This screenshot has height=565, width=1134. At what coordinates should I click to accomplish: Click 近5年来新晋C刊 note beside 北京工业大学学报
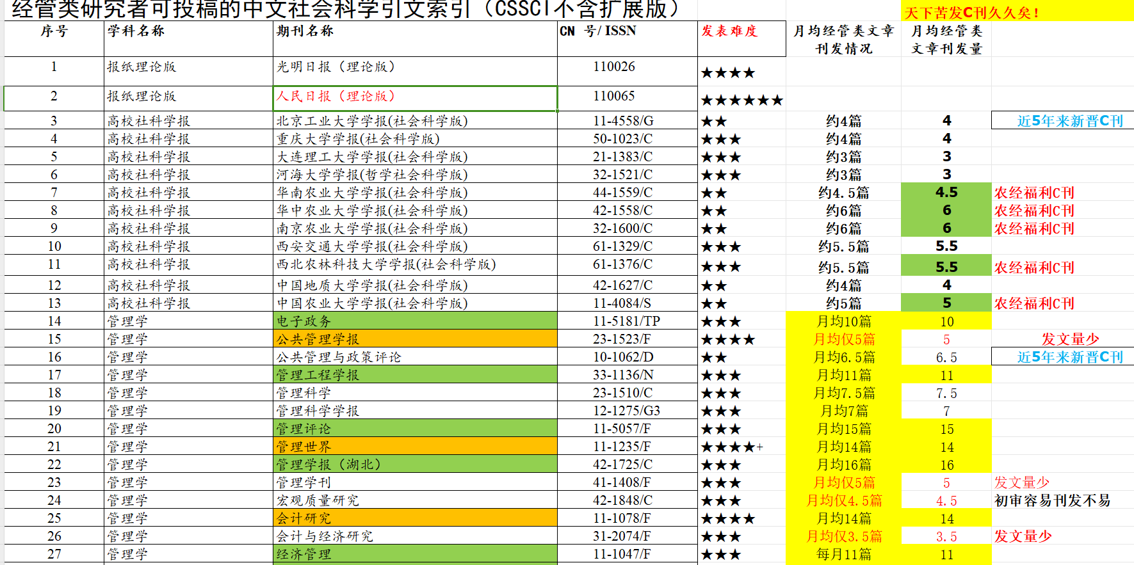1070,121
